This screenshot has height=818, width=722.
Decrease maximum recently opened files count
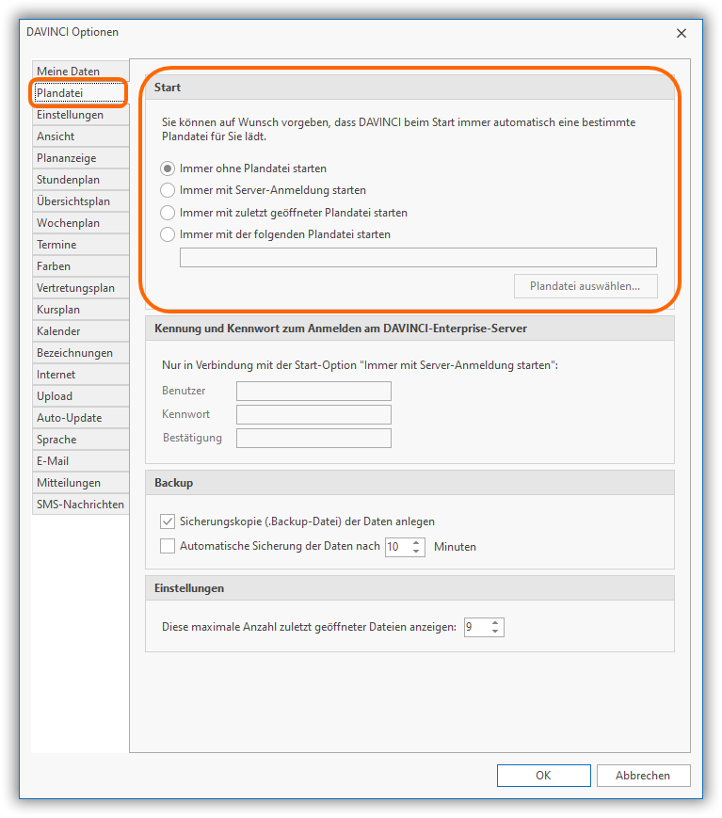[x=496, y=631]
